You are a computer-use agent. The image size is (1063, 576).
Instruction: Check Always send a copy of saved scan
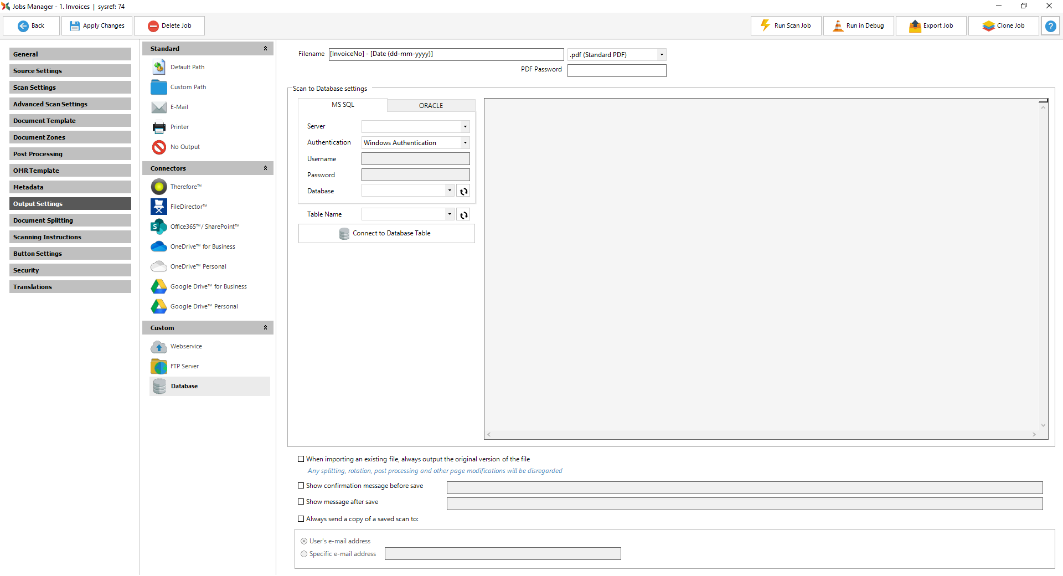coord(301,519)
